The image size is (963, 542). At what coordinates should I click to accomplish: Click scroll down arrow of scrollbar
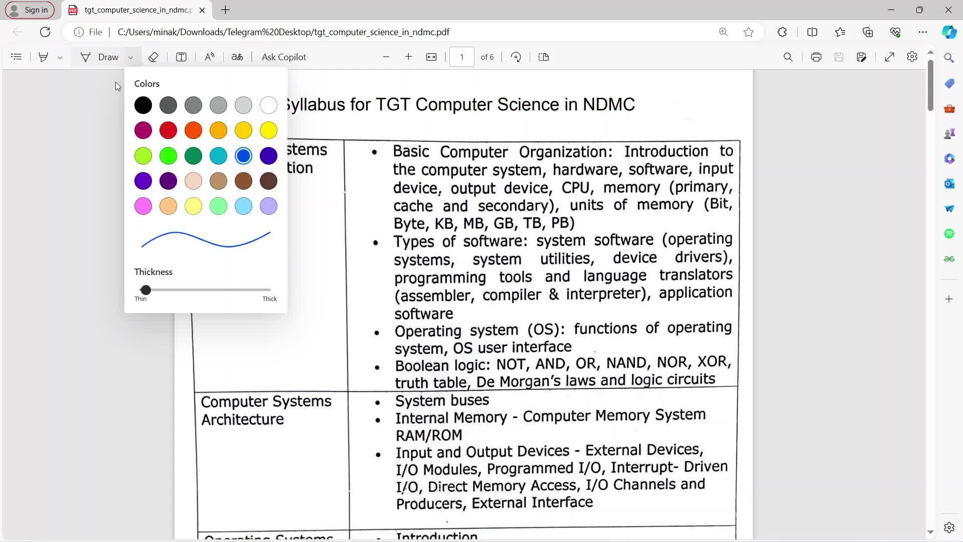[x=930, y=532]
